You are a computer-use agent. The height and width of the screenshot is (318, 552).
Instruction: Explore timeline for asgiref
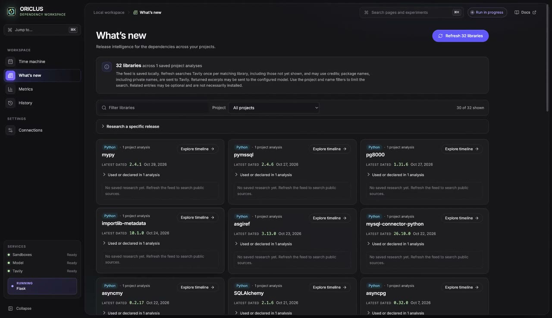[x=329, y=218]
